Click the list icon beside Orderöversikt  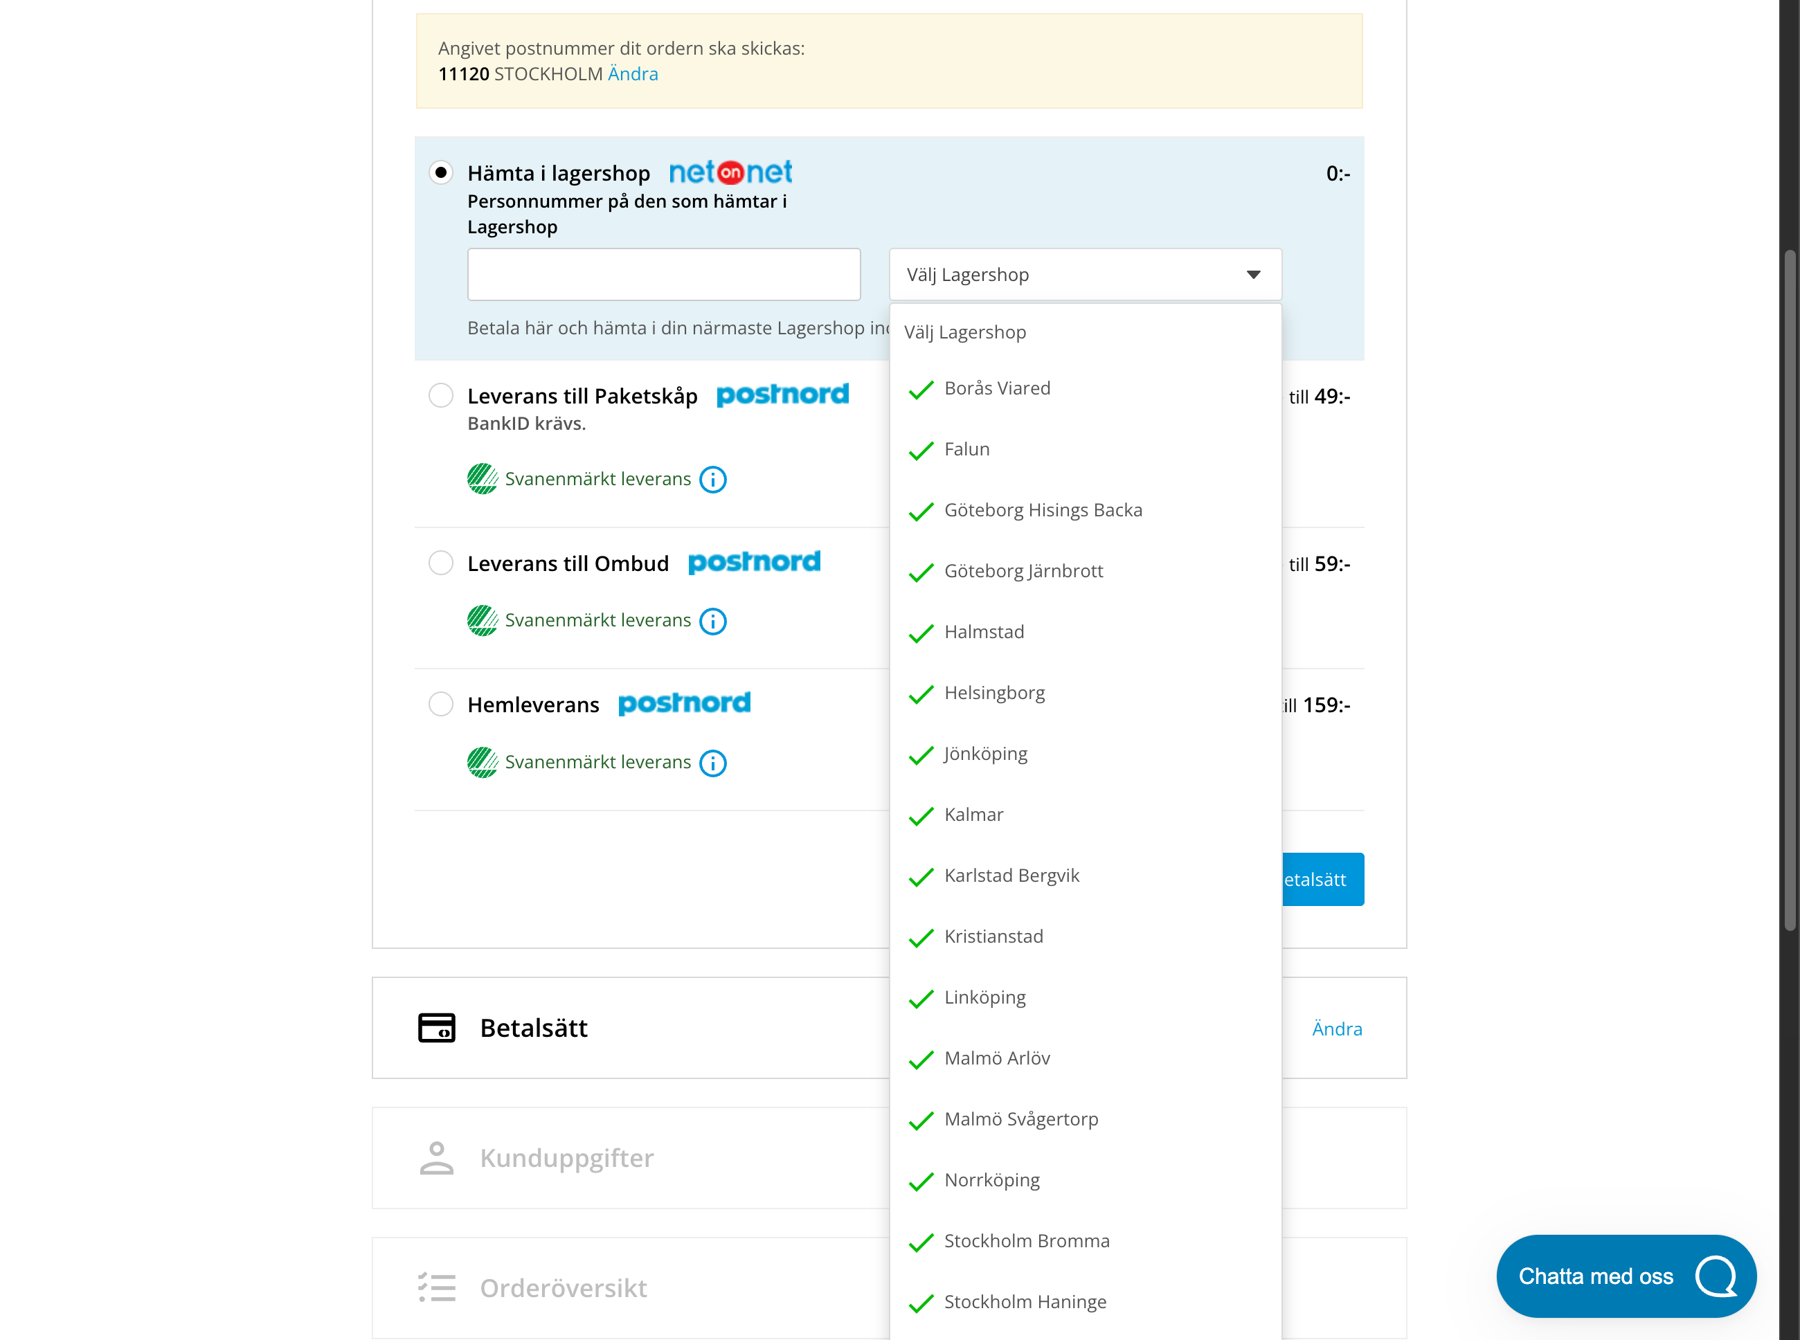pyautogui.click(x=436, y=1288)
